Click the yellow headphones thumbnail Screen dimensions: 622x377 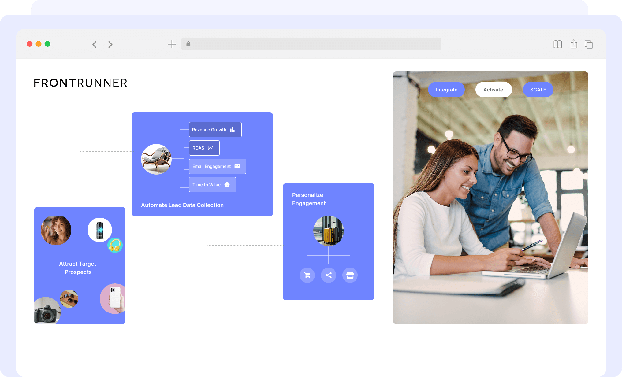tap(115, 245)
